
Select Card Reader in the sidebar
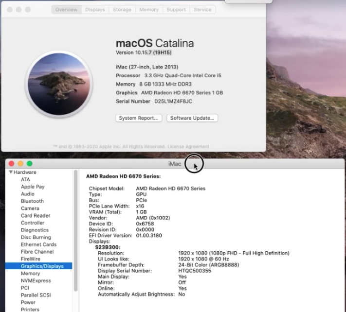pos(36,215)
